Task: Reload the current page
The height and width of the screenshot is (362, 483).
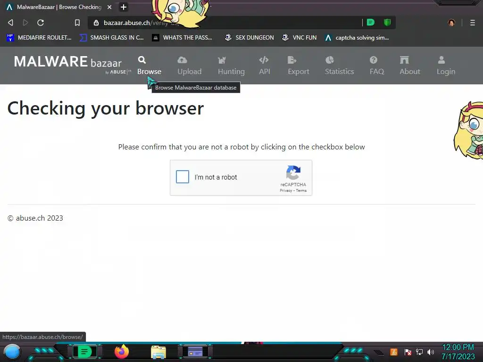Action: tap(41, 23)
